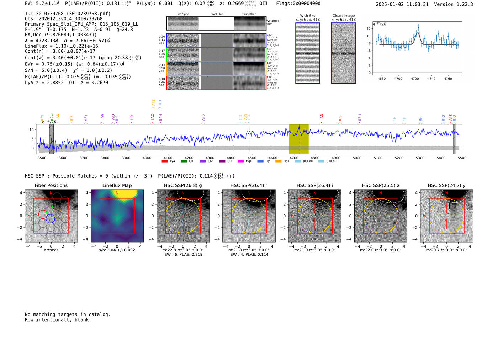Select the green-bordered 2D spectrum row
The height and width of the screenshot is (339, 498).
tap(216, 55)
